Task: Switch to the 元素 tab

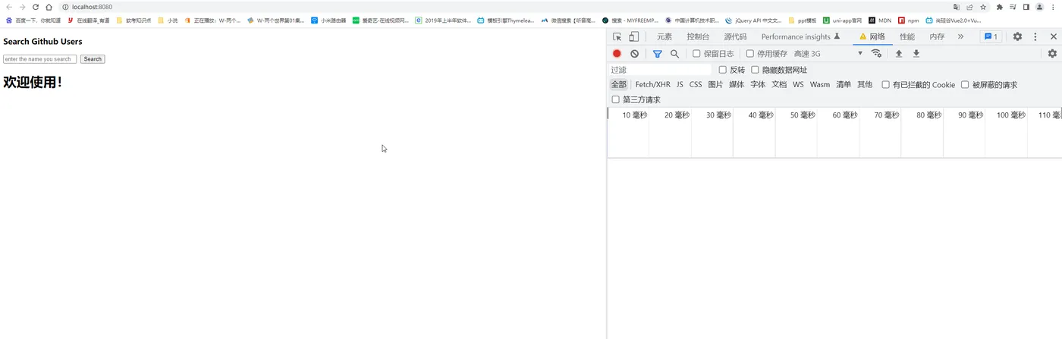Action: click(665, 36)
